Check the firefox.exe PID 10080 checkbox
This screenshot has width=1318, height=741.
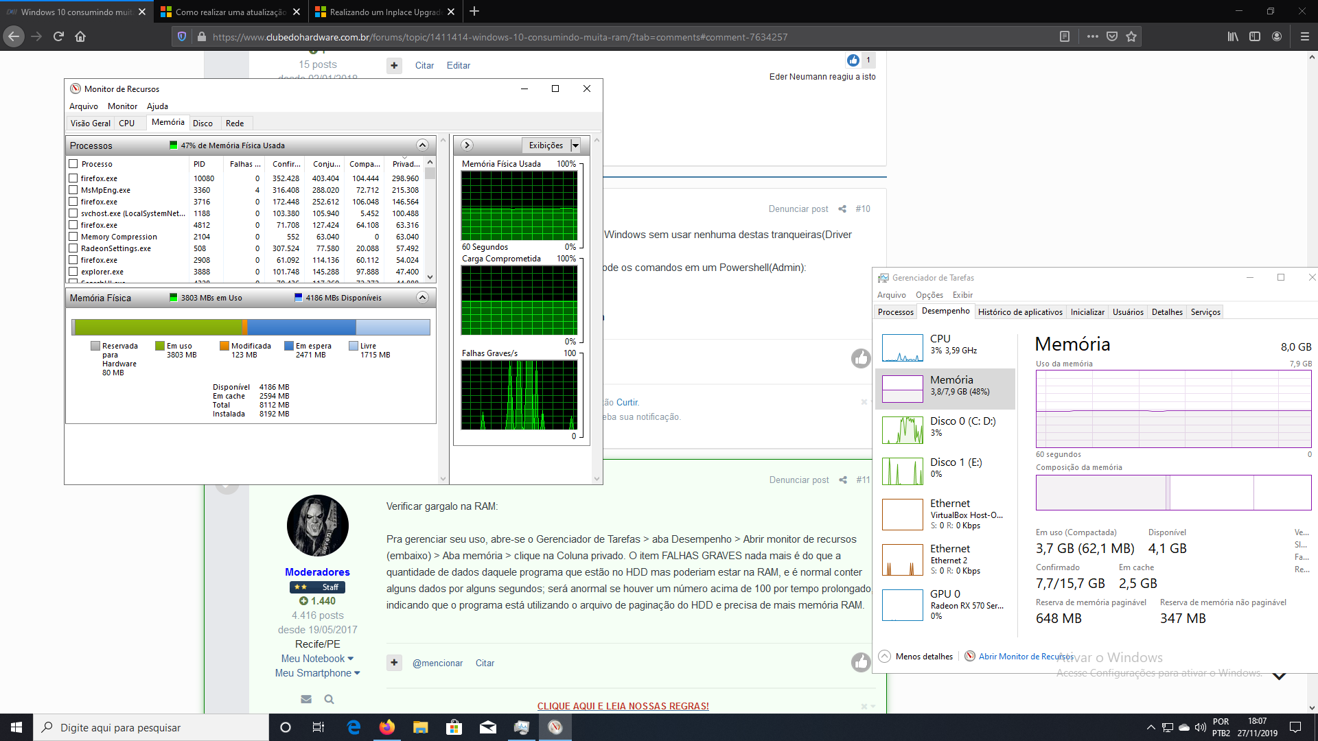point(73,178)
